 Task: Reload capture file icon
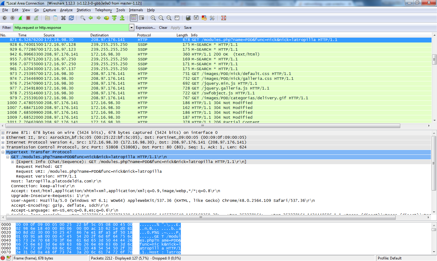(x=71, y=18)
